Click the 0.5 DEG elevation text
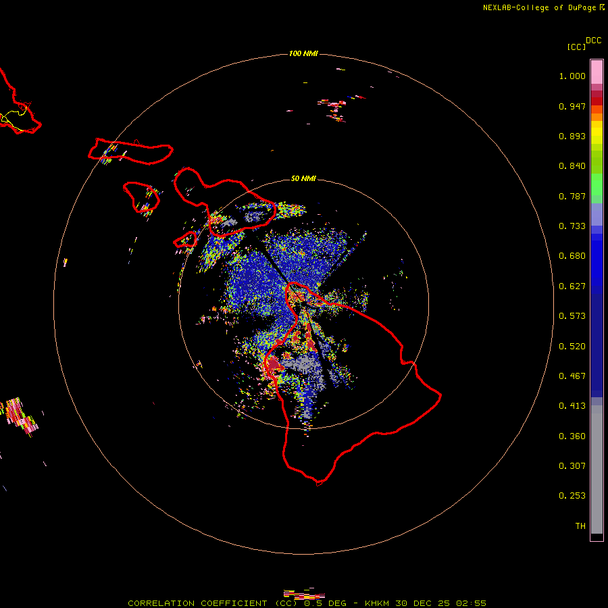Screen dimensions: 608x608 click(326, 603)
